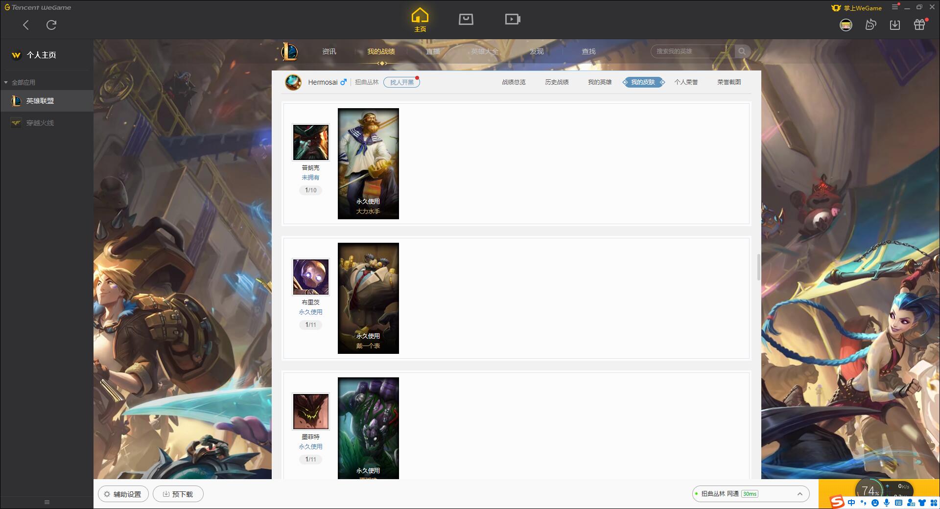
Task: Click 布里茨's 1/11 skin count badge
Action: click(x=310, y=325)
